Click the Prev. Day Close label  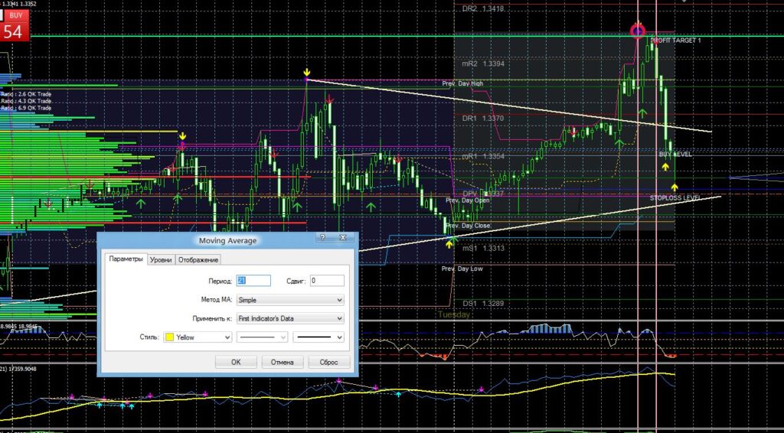click(468, 226)
